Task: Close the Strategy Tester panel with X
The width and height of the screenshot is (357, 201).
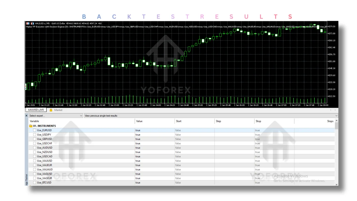Action: [x=27, y=116]
